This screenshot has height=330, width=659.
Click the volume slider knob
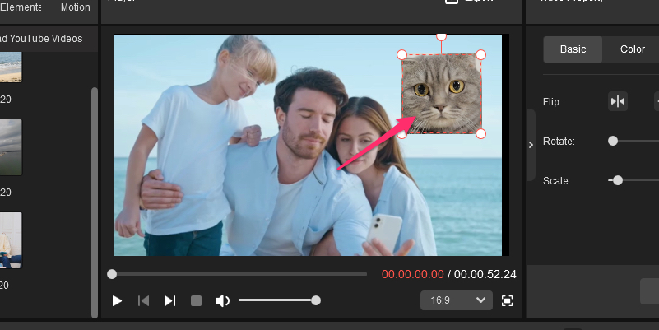316,301
